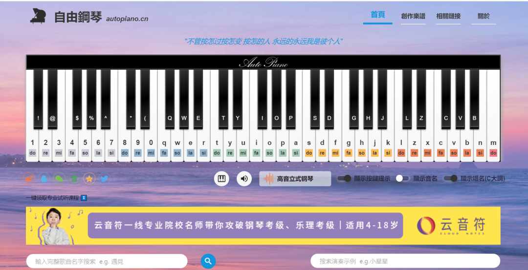Toggle 顯示音名 switch
Image resolution: width=528 pixels, height=270 pixels.
(402, 179)
